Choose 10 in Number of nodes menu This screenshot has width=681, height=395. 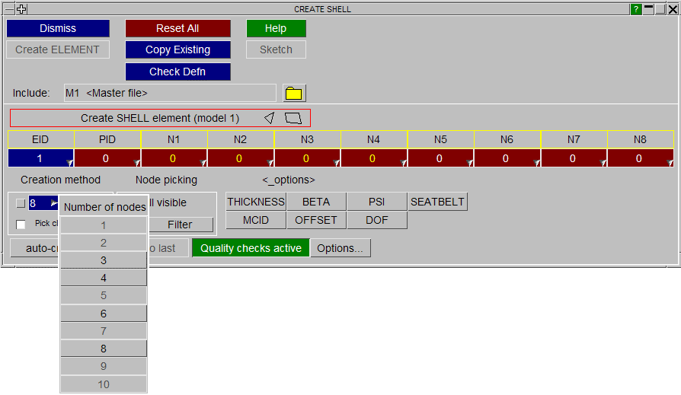pos(104,384)
